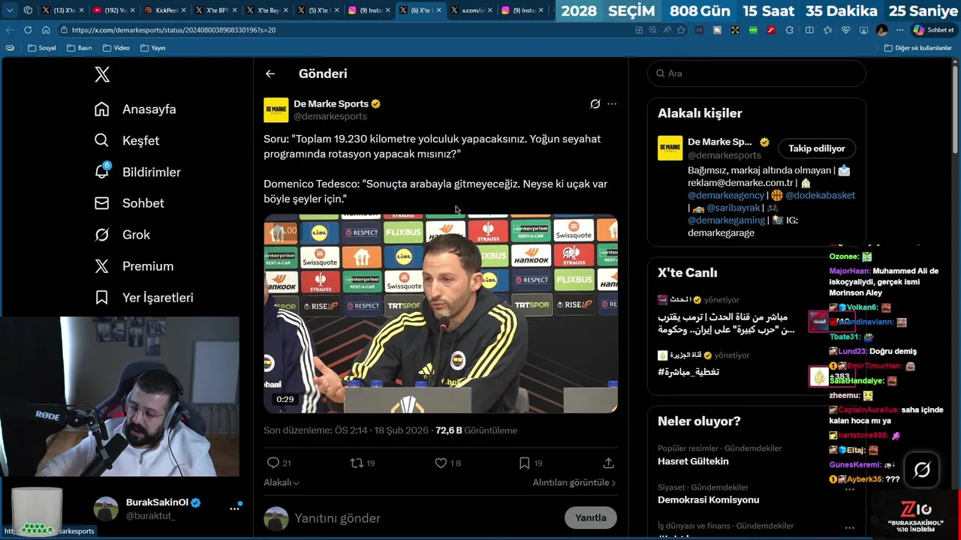Viewport: 961px width, 540px height.
Task: Click the browser address bar URL
Action: (x=173, y=30)
